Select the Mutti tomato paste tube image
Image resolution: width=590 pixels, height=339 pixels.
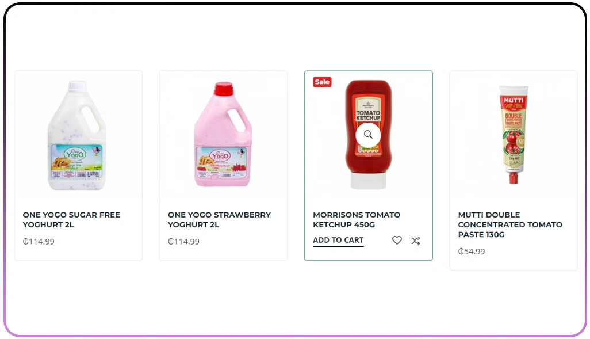point(513,135)
